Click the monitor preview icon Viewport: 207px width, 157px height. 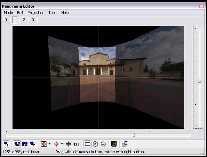coord(114,144)
